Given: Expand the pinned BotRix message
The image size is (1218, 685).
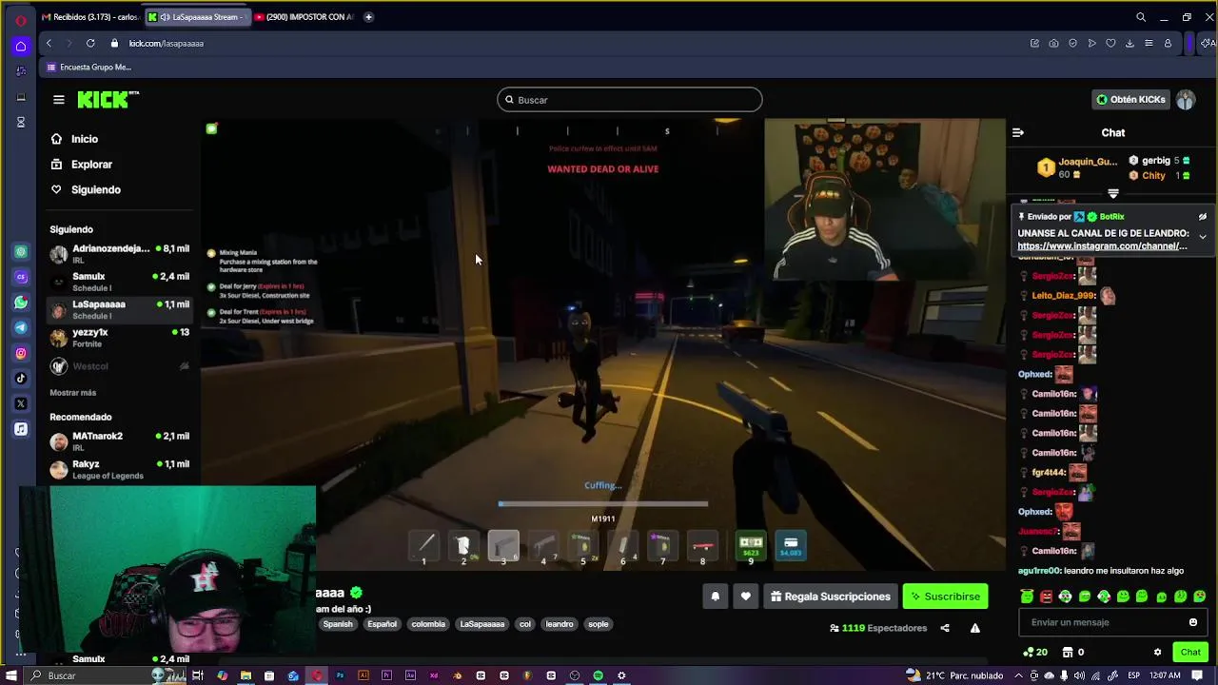Looking at the screenshot, I should [1203, 236].
